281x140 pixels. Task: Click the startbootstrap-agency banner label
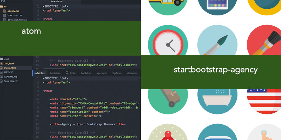click(x=216, y=70)
